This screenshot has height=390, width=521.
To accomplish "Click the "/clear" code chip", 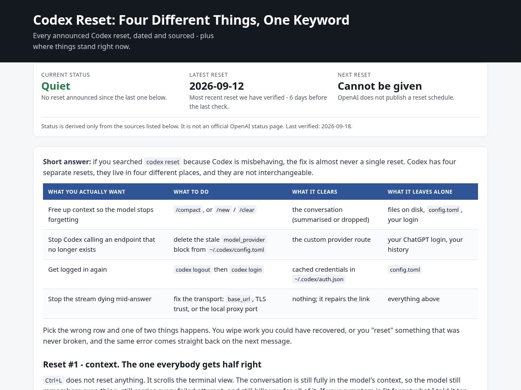I will pos(247,210).
